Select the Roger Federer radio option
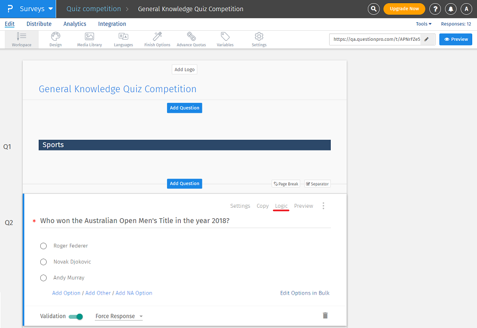The image size is (477, 328). coord(43,246)
